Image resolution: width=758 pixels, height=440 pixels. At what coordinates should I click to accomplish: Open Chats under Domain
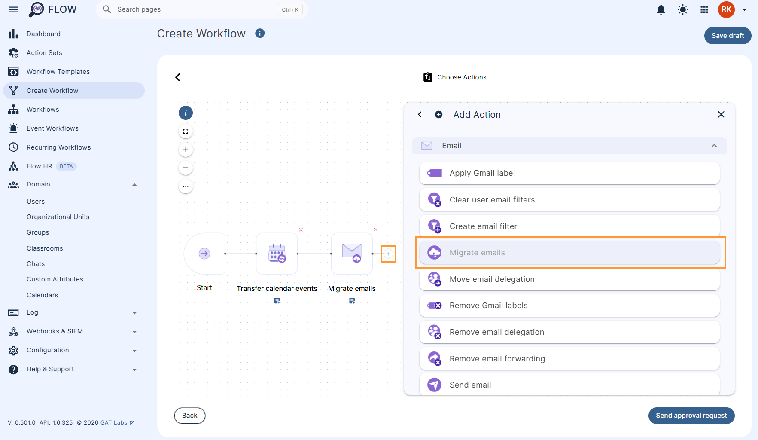tap(36, 264)
